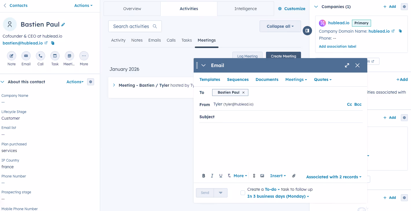Click Customize tabs link

(292, 9)
